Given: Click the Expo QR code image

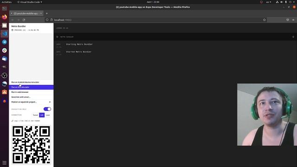Looking at the screenshot, I should (x=31, y=145).
